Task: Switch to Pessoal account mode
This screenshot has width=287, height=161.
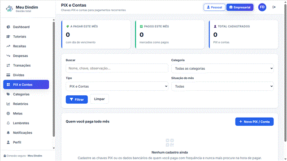Action: pos(214,7)
